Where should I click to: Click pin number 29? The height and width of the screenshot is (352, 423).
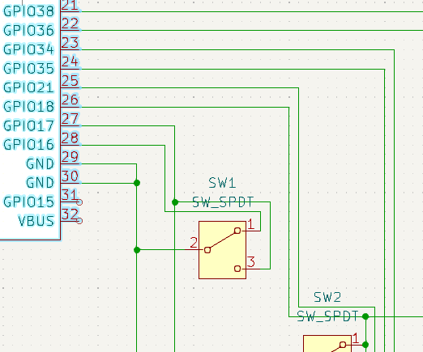[70, 157]
